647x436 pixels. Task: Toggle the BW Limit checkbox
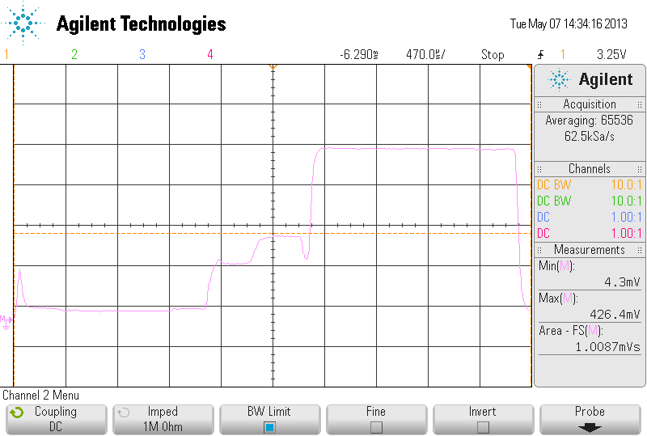tap(269, 427)
